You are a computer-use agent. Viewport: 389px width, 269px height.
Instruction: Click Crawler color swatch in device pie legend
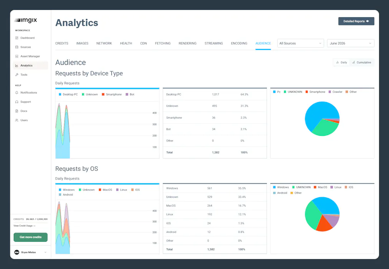(330, 92)
